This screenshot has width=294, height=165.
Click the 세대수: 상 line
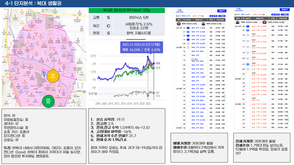point(11,124)
